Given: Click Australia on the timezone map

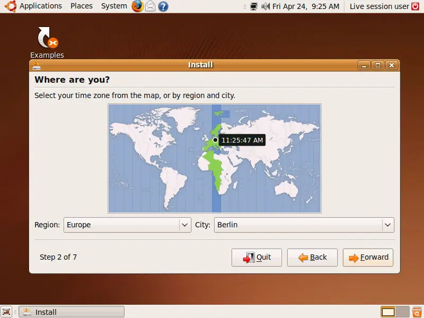Looking at the screenshot, I should [x=286, y=189].
